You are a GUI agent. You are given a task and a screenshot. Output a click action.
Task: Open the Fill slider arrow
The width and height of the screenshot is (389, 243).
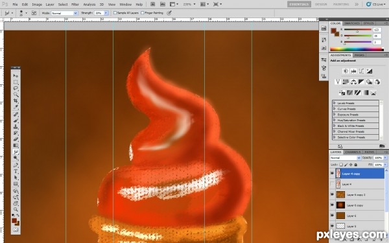[385, 165]
